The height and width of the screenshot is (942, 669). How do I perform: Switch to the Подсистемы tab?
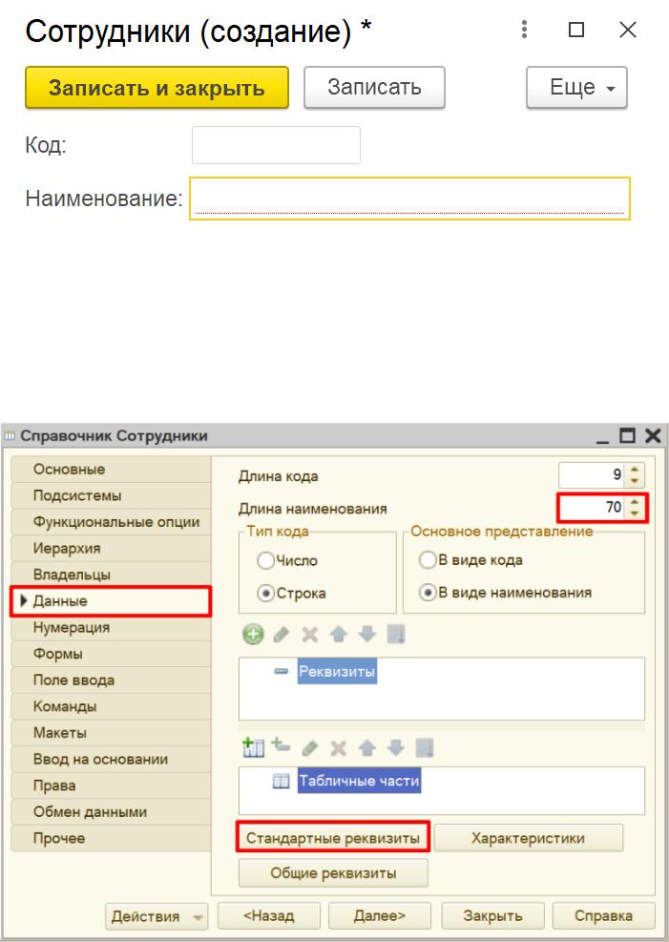click(x=111, y=495)
